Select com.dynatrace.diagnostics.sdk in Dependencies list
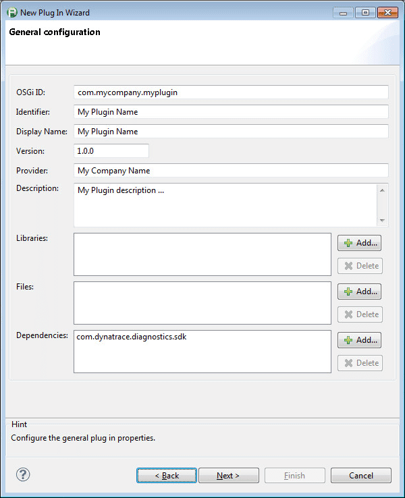 pyautogui.click(x=132, y=337)
